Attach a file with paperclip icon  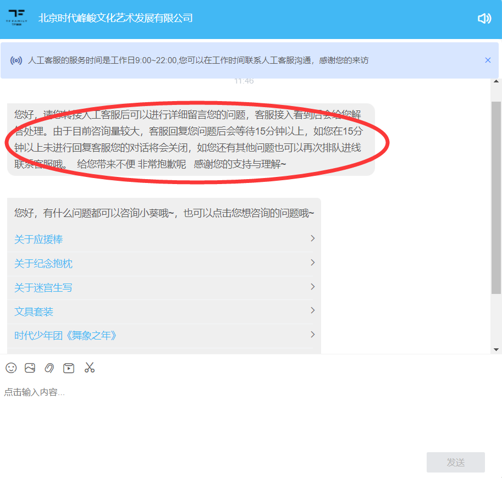coord(49,368)
